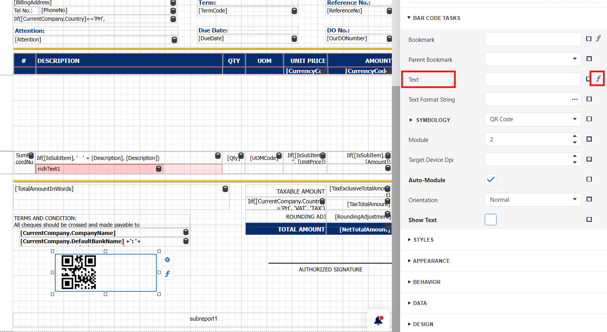Click the property marker beside Orientation
The height and width of the screenshot is (332, 607).
coord(589,199)
